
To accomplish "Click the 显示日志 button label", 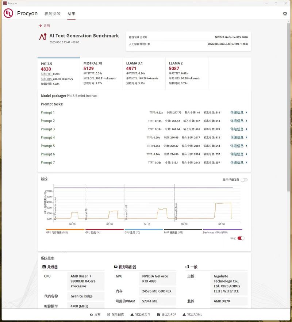I will click(x=118, y=315).
